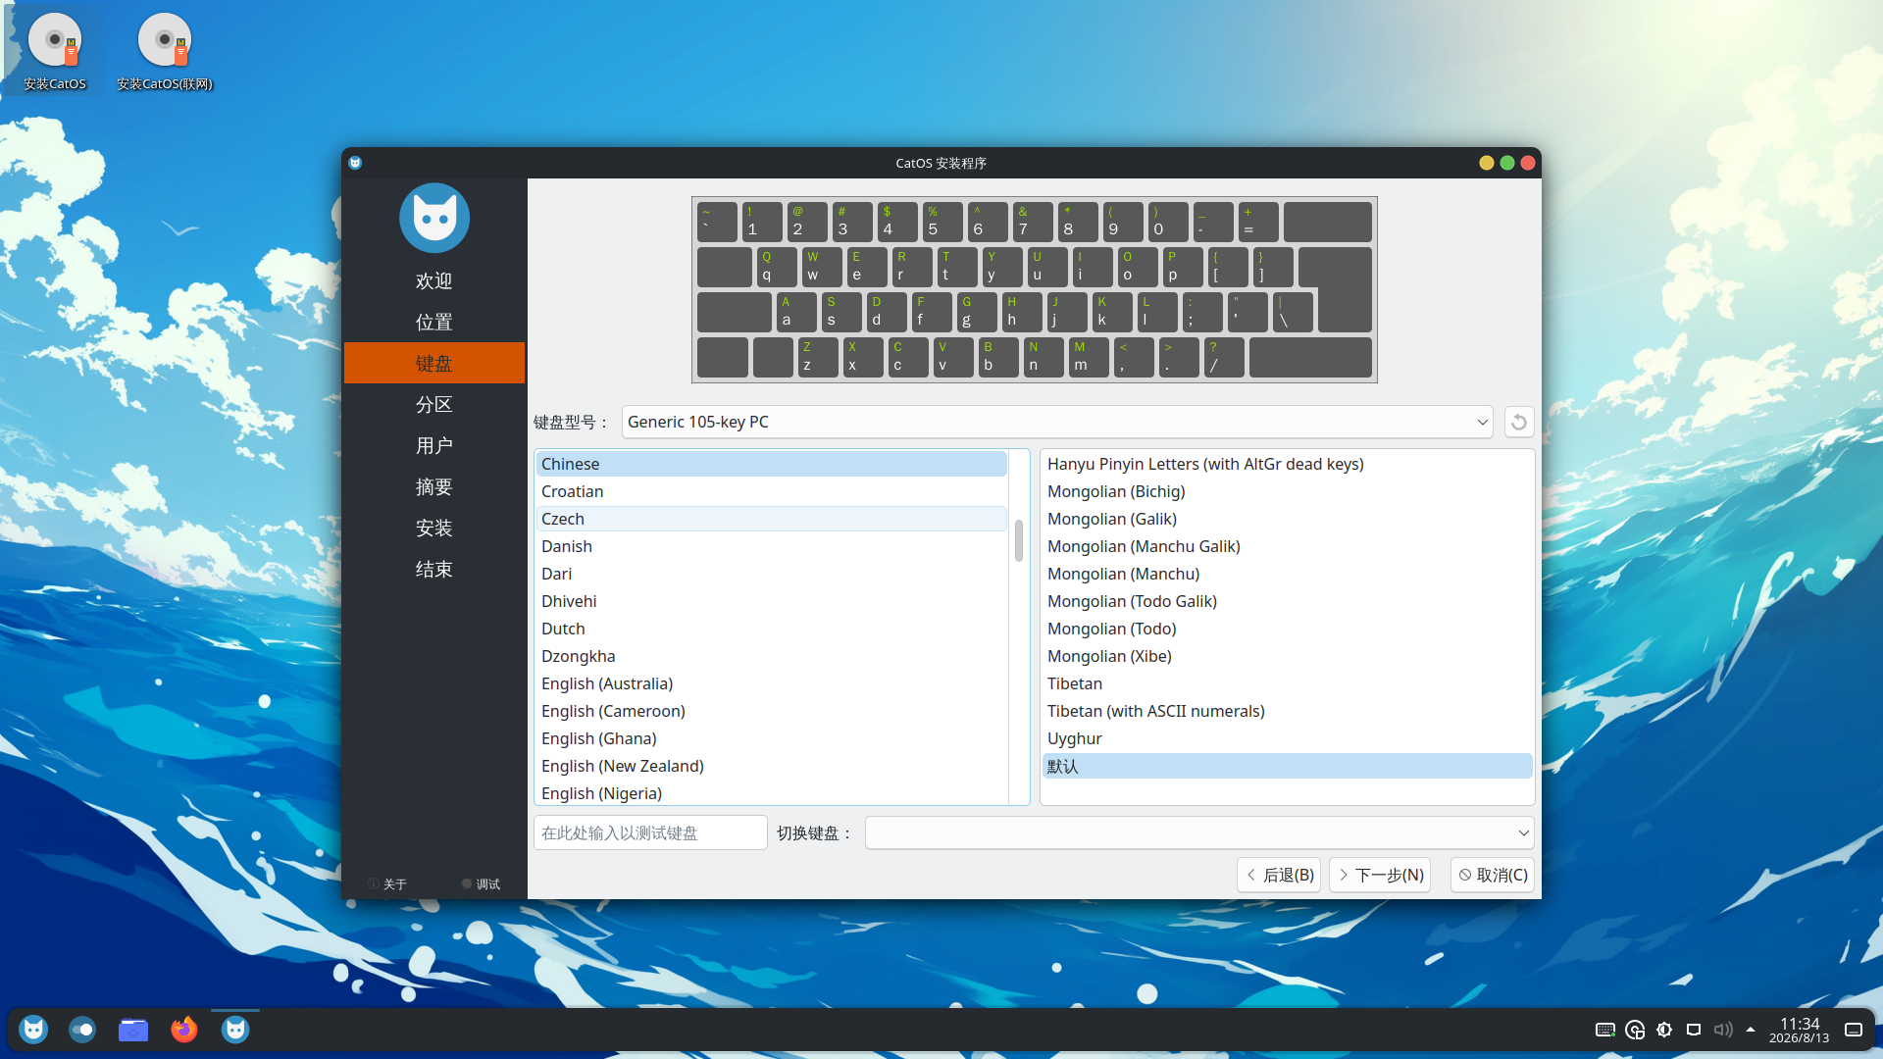This screenshot has height=1059, width=1883.
Task: Go to the 欢迎 step in sidebar
Action: (434, 281)
